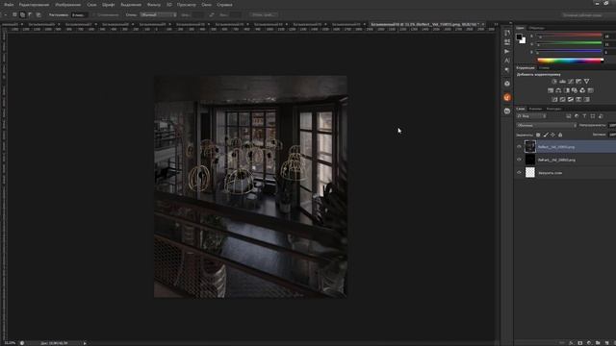Filter layers by smart objects icon
The width and height of the screenshot is (616, 346).
[x=601, y=116]
